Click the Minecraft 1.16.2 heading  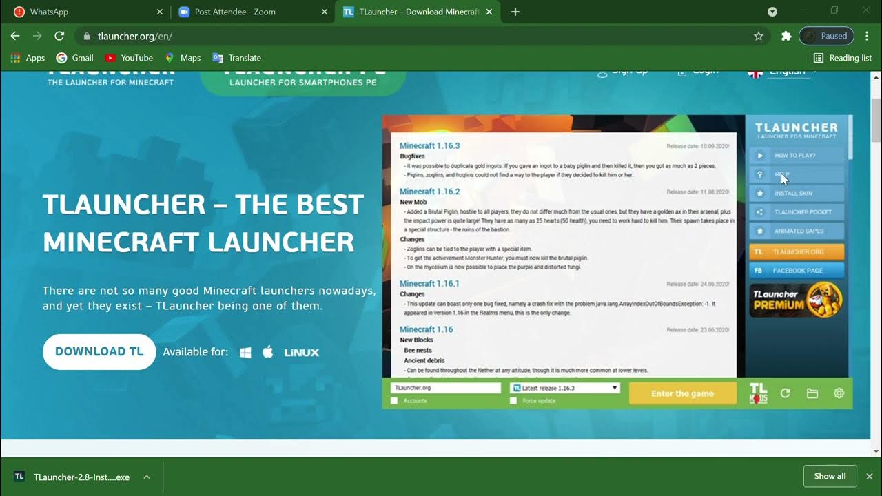[430, 192]
